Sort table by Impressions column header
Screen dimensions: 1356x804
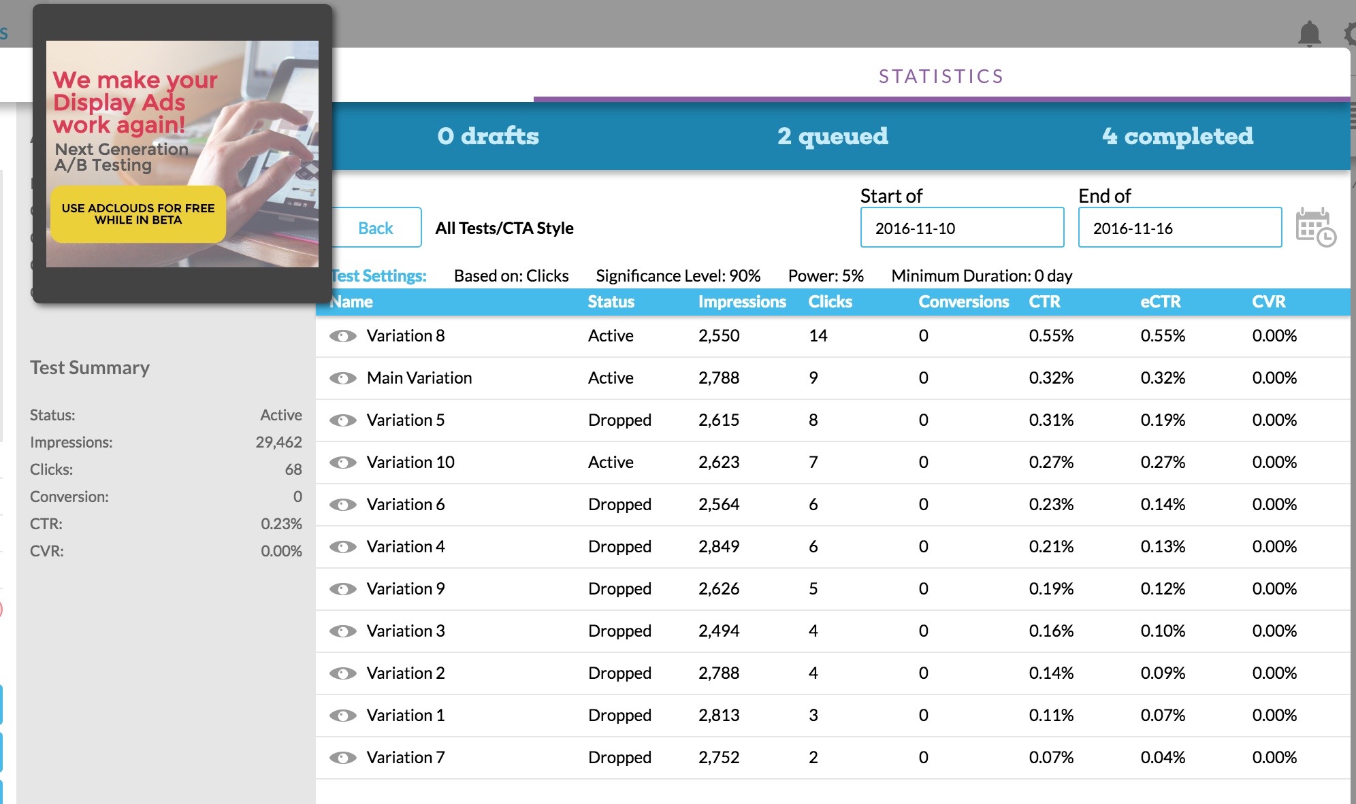coord(742,302)
